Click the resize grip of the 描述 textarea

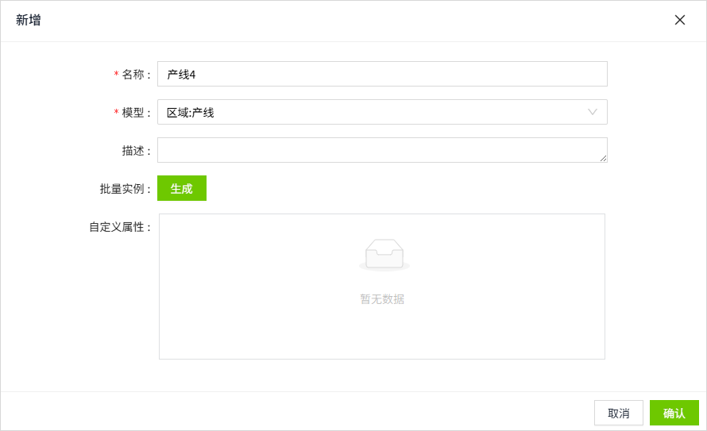click(603, 158)
